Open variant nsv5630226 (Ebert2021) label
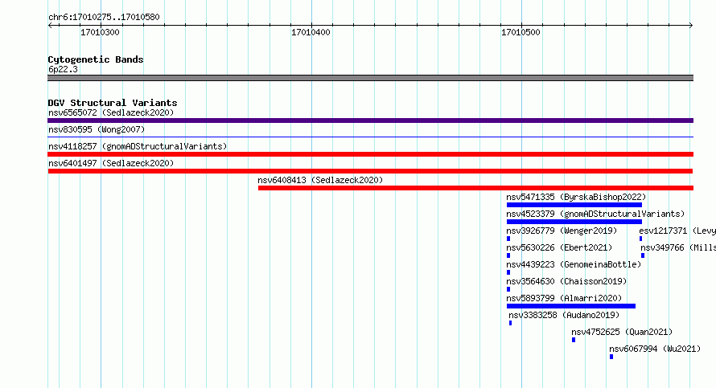Screen dimensions: 716x388 [x=559, y=247]
